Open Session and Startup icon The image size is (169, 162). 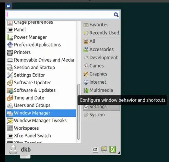click(10, 68)
